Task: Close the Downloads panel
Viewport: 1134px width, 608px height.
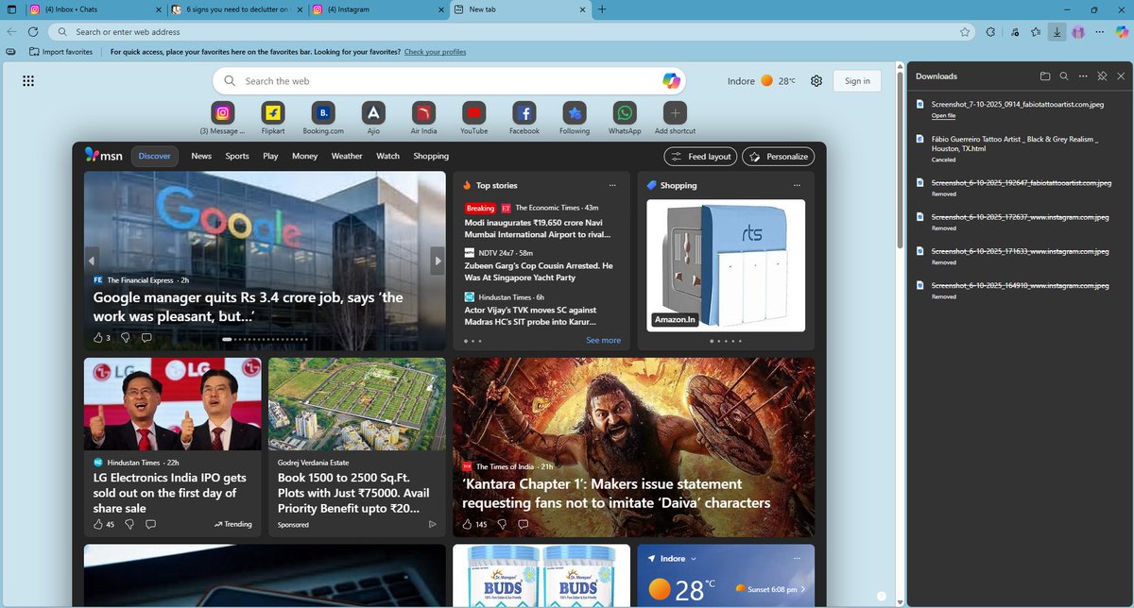Action: 1121,76
